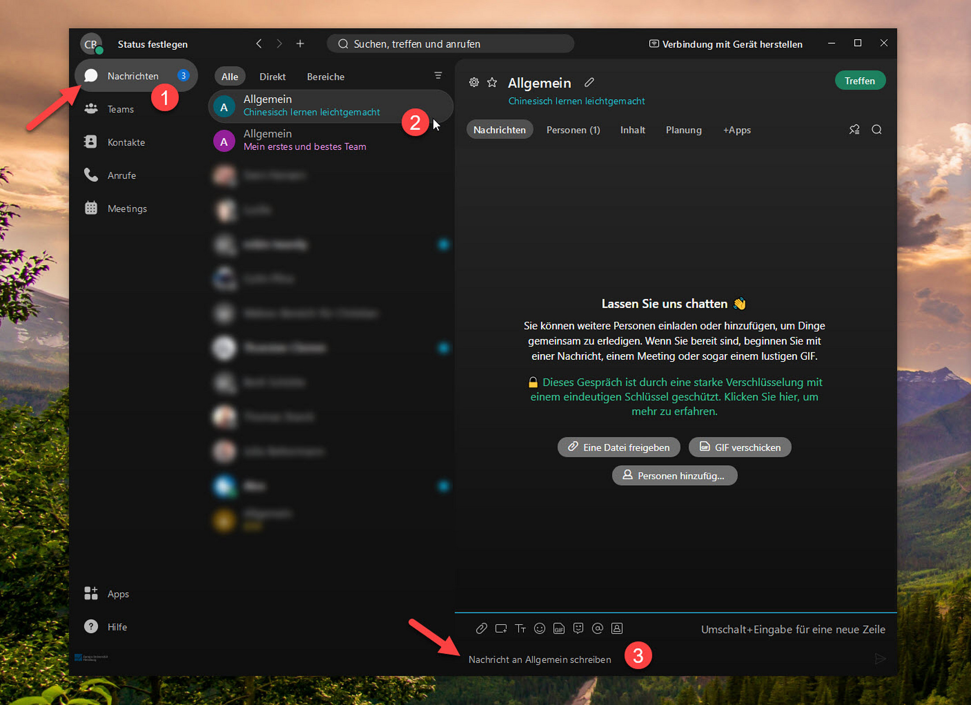Click the pinned messages icon
This screenshot has width=971, height=705.
854,130
